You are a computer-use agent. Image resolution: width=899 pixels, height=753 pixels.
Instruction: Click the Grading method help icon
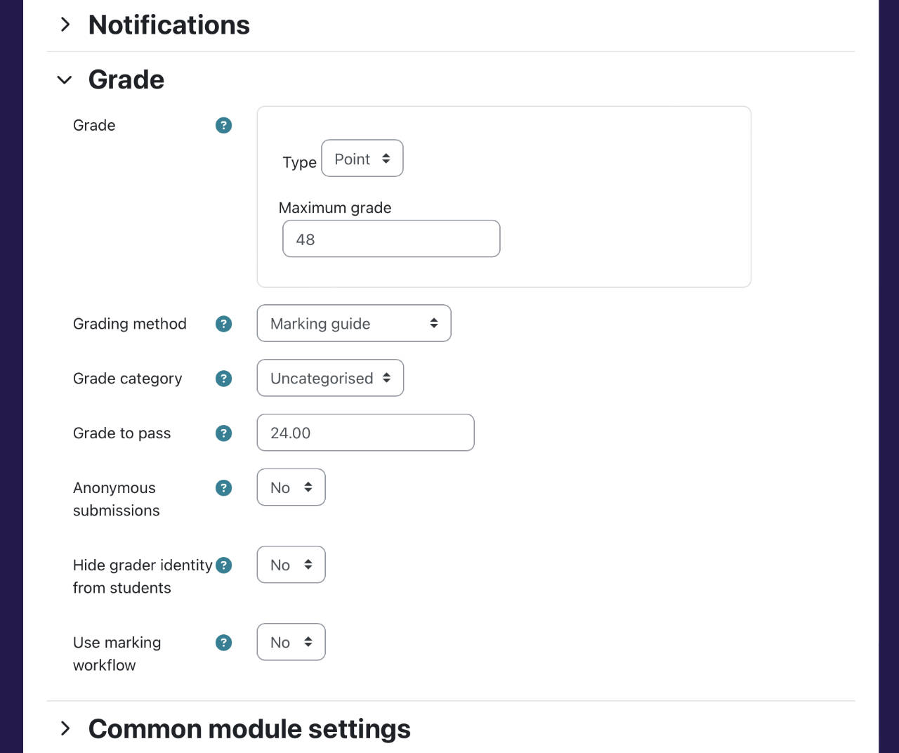(223, 324)
